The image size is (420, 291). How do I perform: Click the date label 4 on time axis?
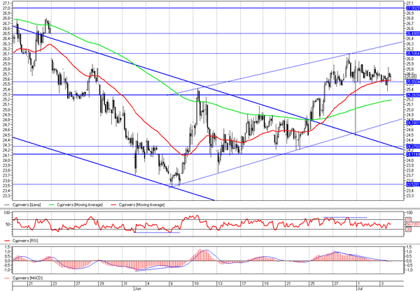coord(148,283)
